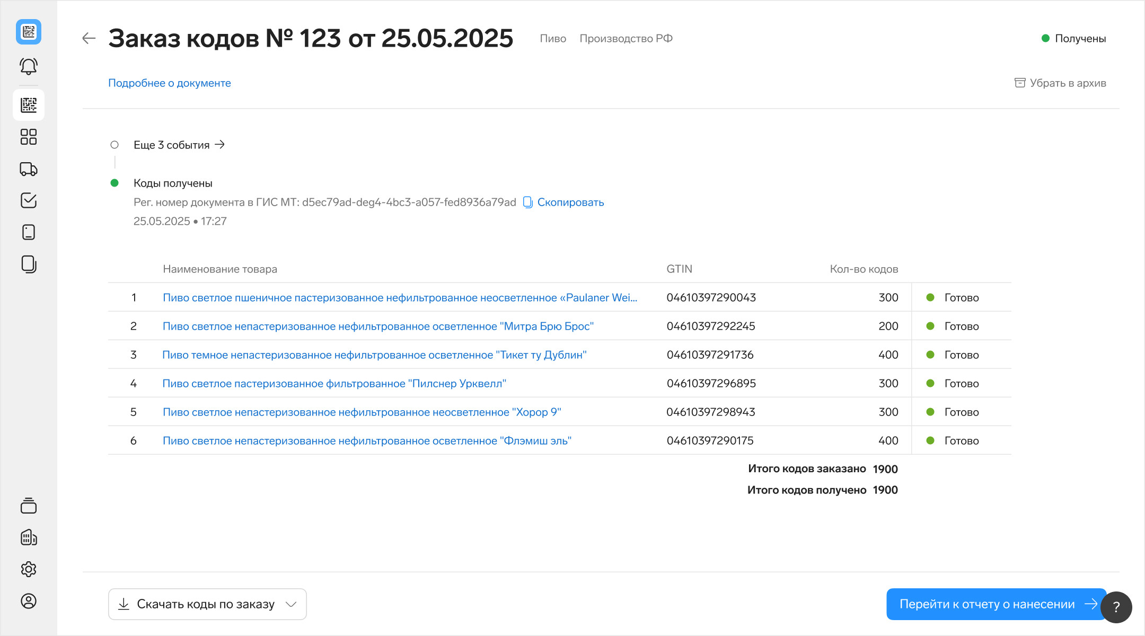1145x636 pixels.
Task: Open the four-squares catalog icon in sidebar
Action: click(x=29, y=137)
